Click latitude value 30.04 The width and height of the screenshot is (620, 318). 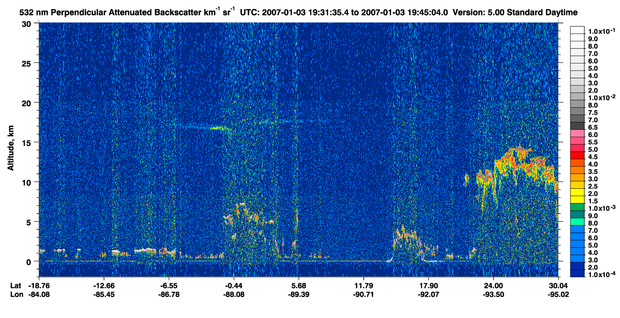558,285
